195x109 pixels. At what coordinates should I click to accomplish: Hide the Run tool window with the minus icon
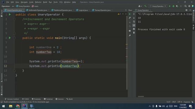pos(190,10)
